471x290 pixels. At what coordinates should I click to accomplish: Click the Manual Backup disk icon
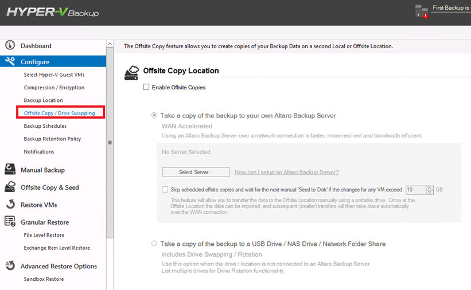pos(10,169)
